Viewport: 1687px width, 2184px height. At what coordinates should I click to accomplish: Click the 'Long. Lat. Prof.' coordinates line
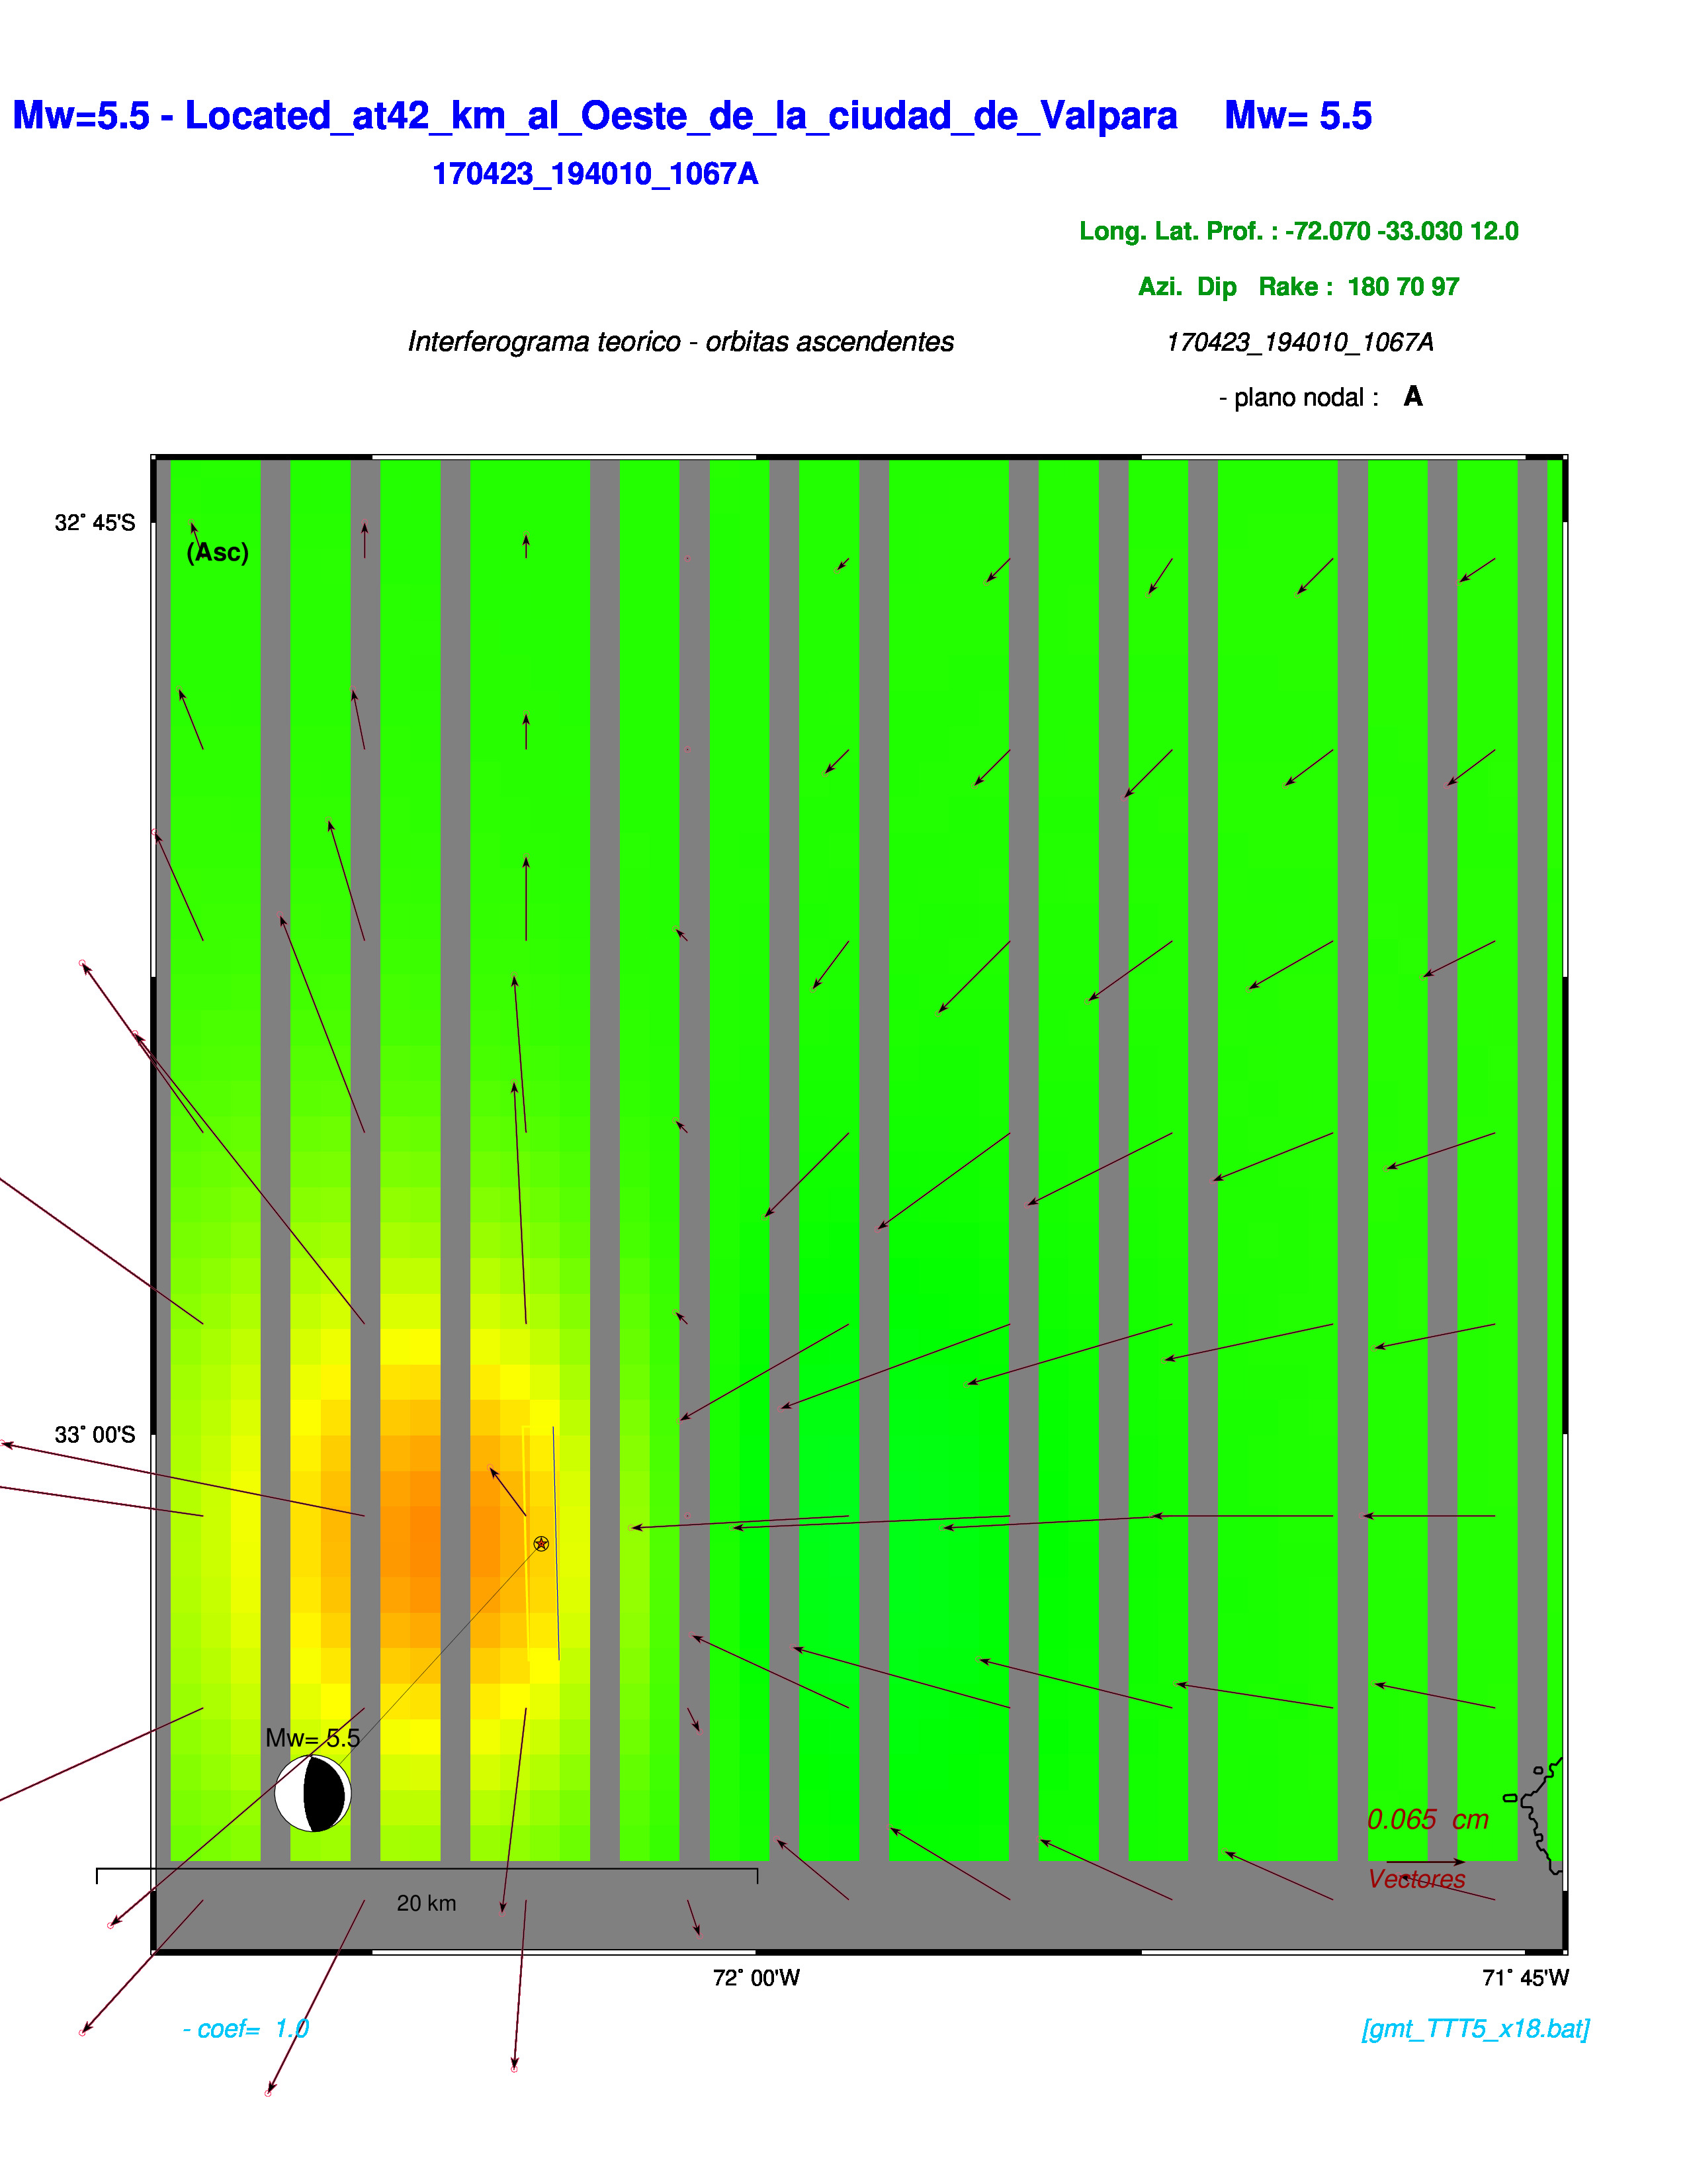[1298, 231]
